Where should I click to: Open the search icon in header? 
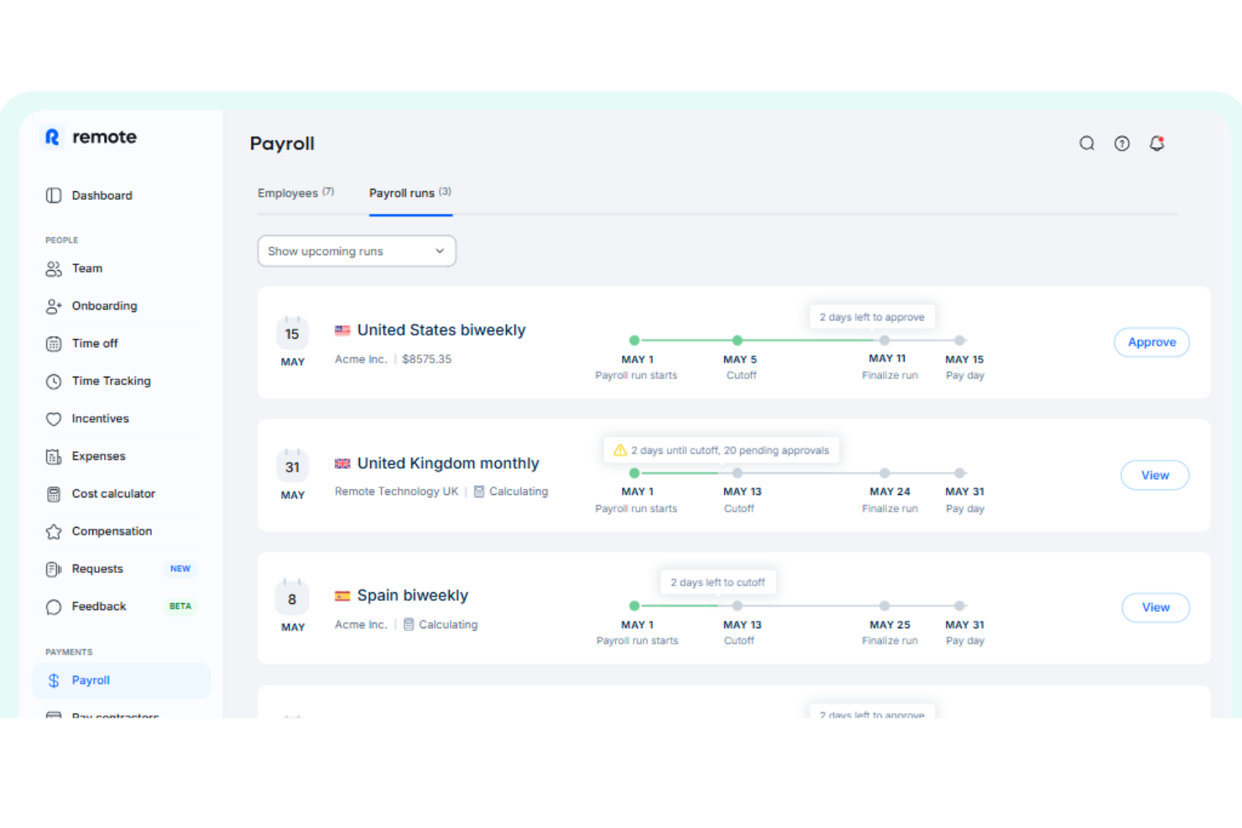pos(1087,143)
